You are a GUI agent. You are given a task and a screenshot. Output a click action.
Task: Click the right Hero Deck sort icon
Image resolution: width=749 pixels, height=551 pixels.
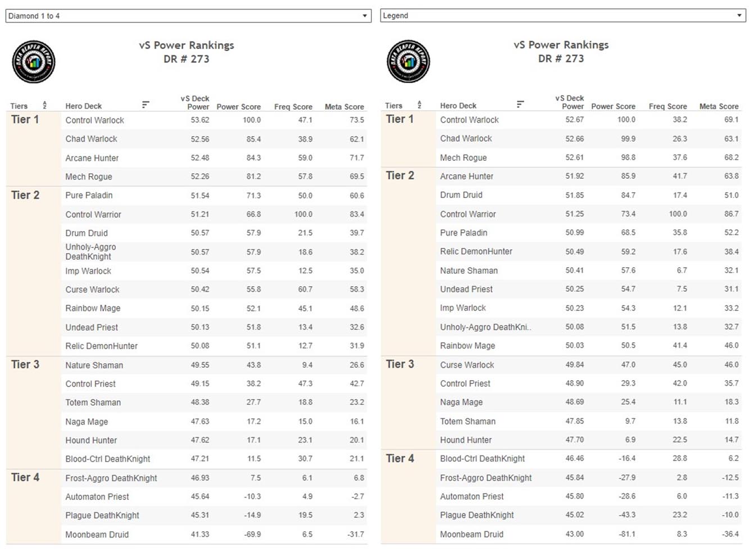pyautogui.click(x=520, y=104)
